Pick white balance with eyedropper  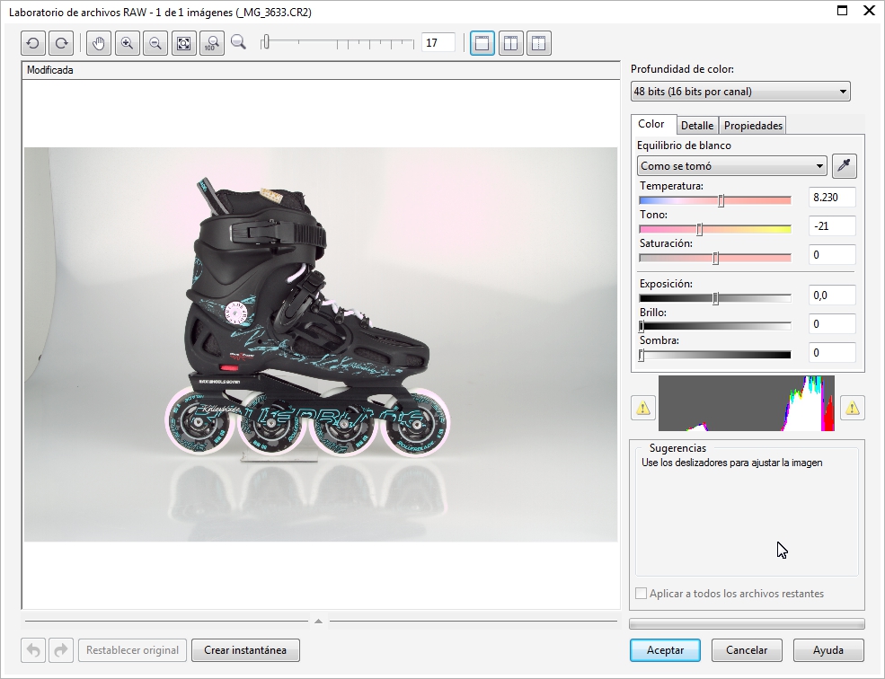point(845,166)
